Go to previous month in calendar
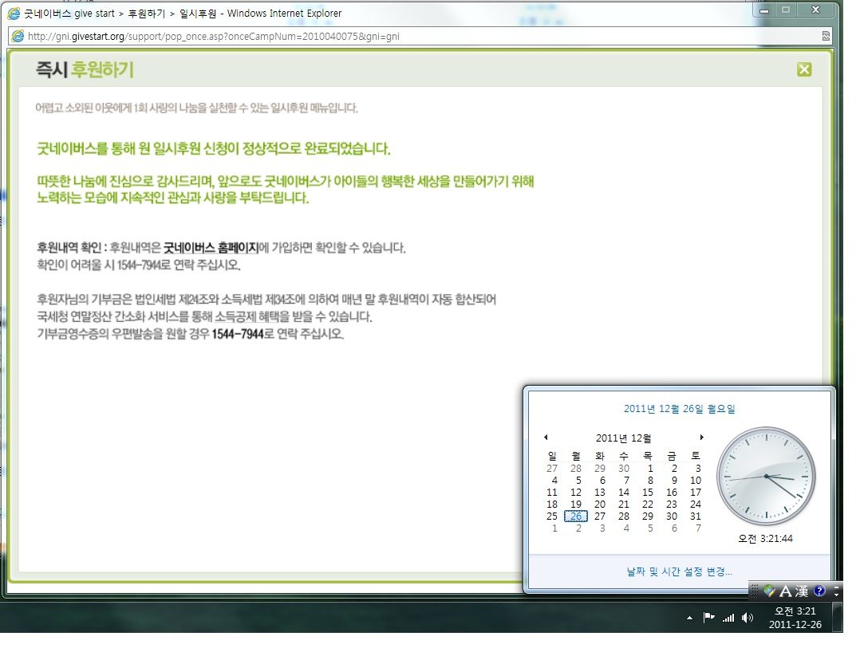The width and height of the screenshot is (860, 648). pyautogui.click(x=546, y=437)
